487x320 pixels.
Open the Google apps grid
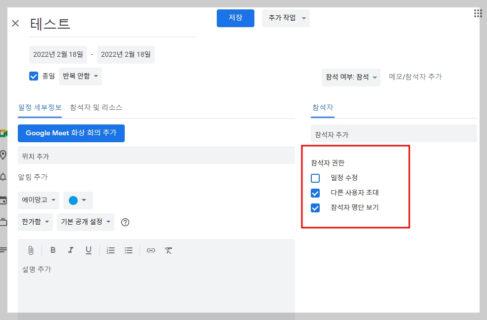(x=477, y=13)
